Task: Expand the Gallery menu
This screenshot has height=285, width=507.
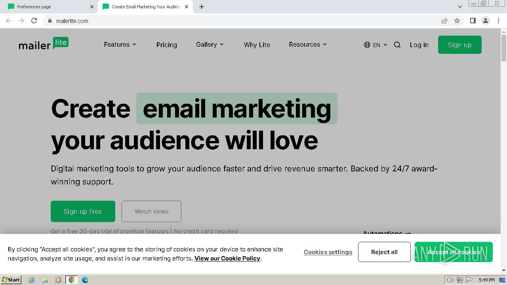Action: click(x=210, y=45)
